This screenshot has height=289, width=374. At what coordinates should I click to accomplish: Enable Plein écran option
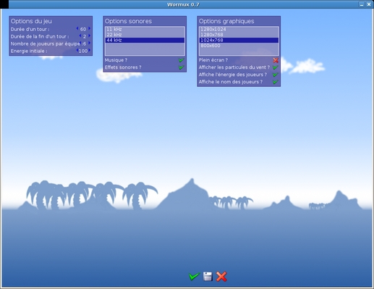click(x=276, y=60)
